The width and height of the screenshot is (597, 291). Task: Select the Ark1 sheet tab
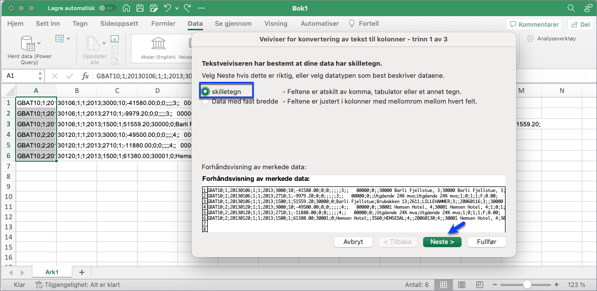point(51,272)
